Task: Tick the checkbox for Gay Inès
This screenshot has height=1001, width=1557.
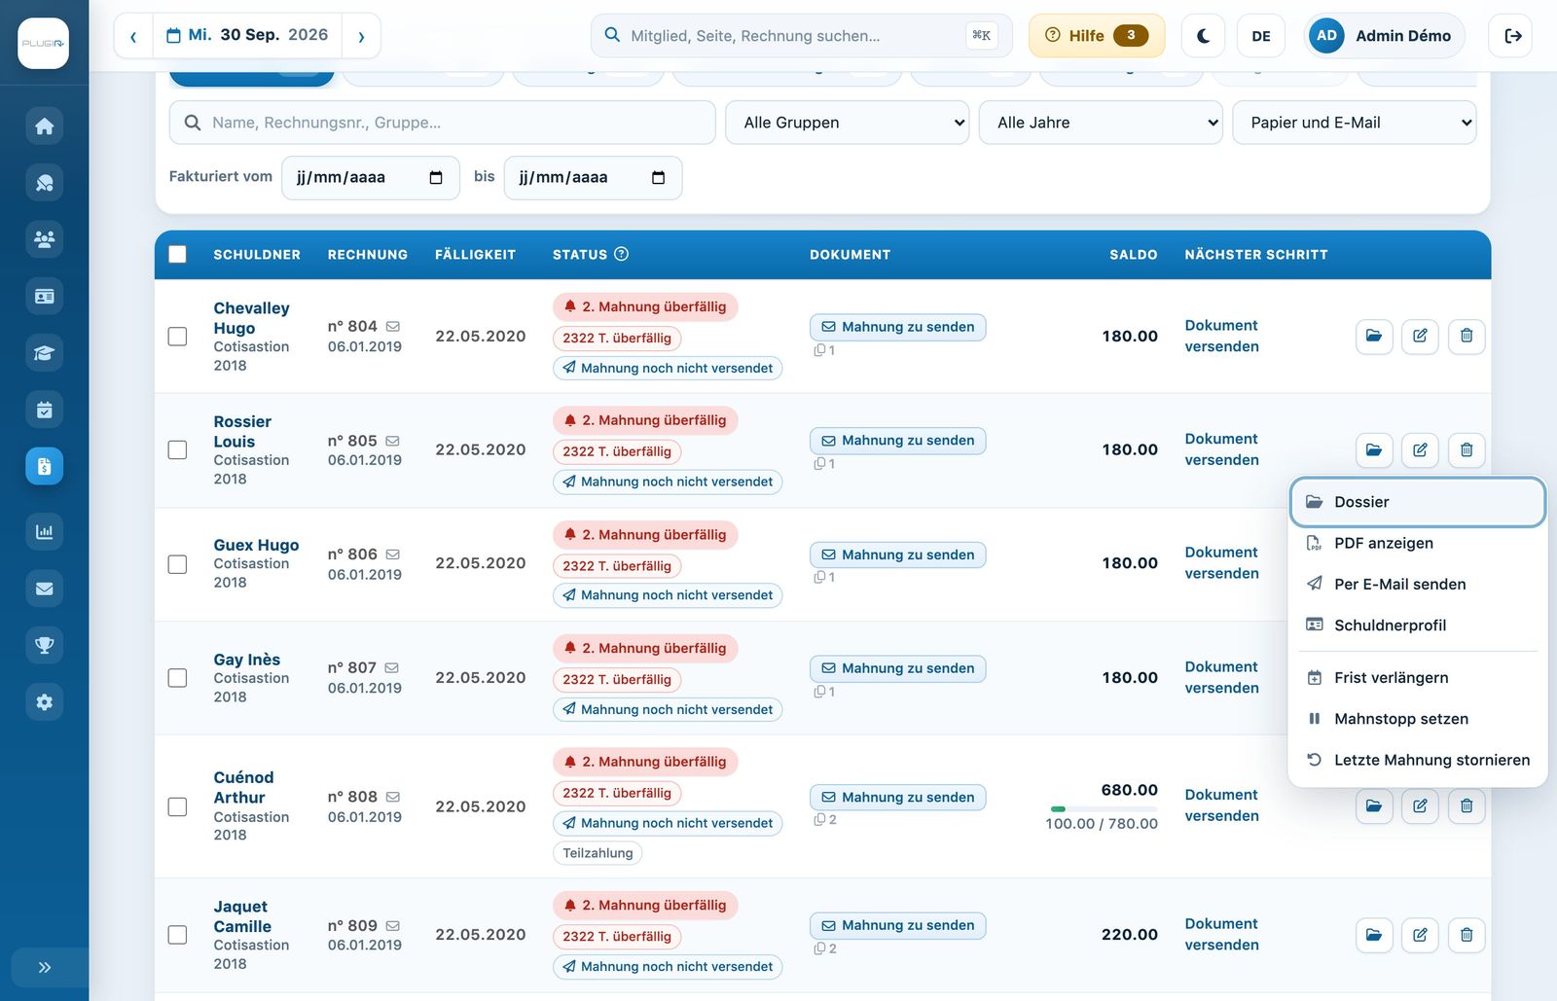Action: click(x=177, y=678)
